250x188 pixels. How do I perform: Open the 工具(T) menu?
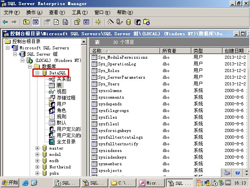(80, 13)
